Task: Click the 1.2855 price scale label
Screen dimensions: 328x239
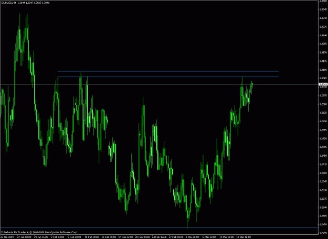Action: pyautogui.click(x=323, y=130)
